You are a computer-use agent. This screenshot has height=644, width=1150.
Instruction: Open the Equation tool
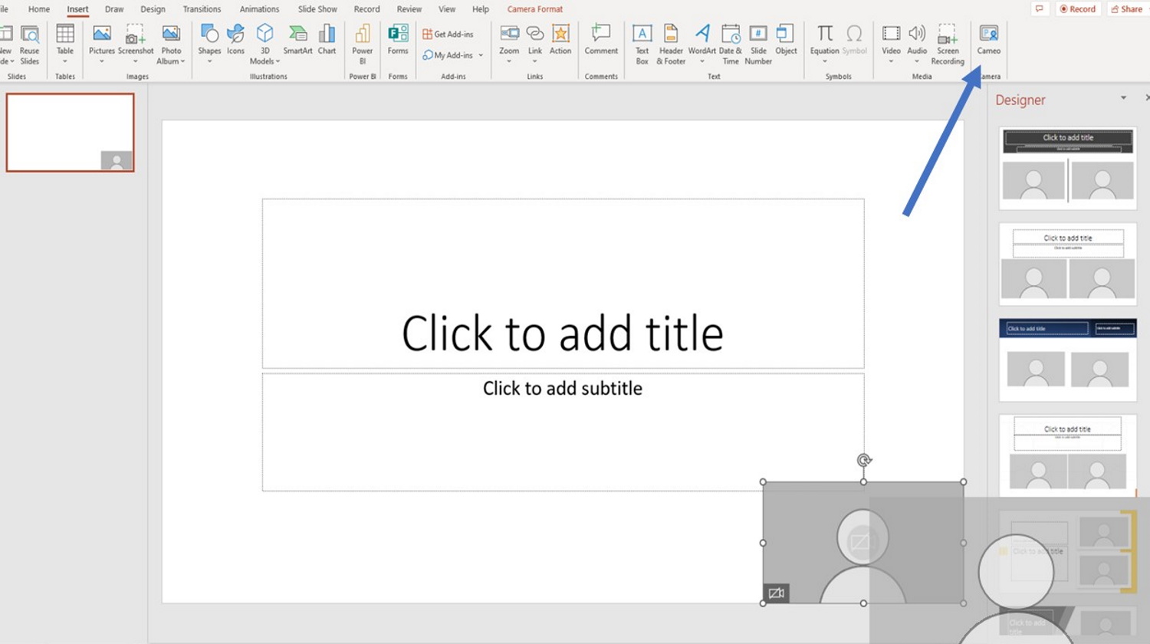click(824, 40)
